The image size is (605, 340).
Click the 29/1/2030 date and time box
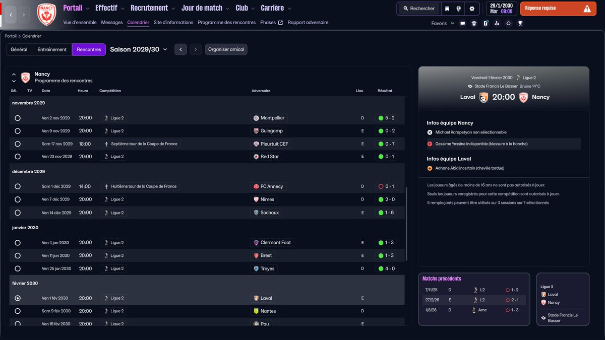[501, 9]
